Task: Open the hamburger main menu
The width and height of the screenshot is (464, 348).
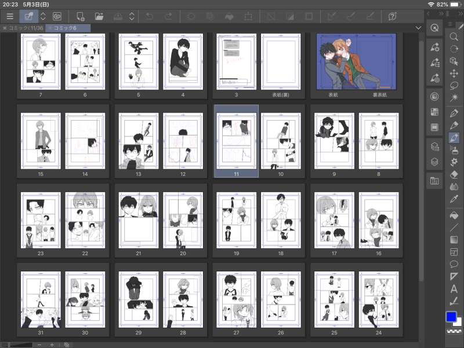Action: pos(10,16)
